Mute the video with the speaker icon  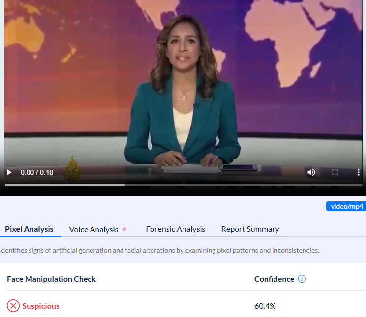tap(311, 172)
